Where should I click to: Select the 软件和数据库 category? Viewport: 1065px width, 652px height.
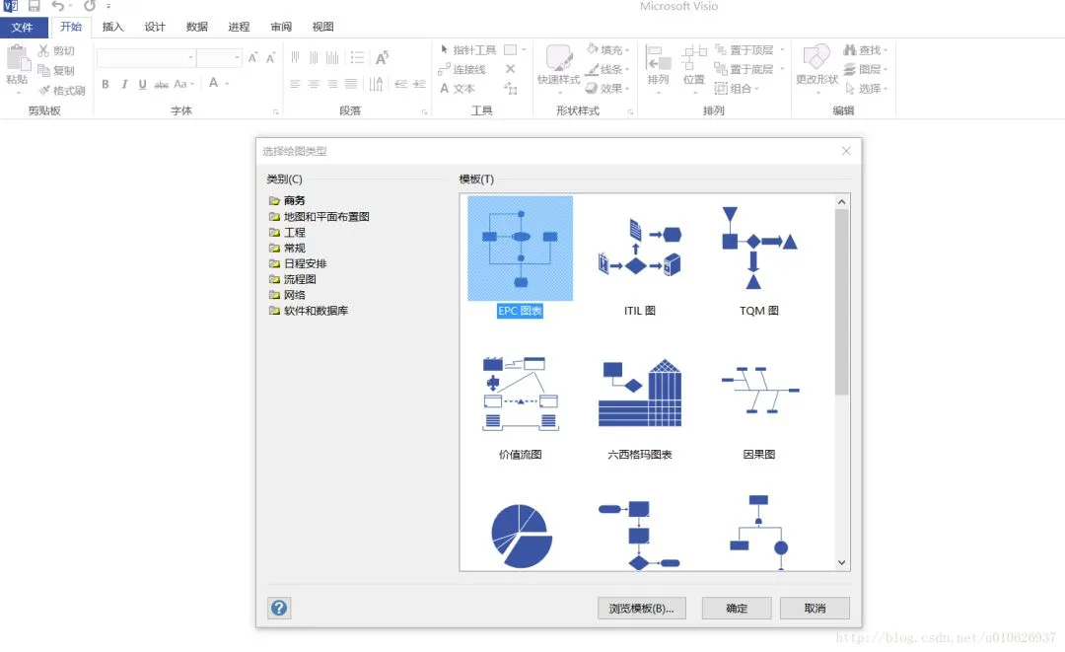point(309,311)
